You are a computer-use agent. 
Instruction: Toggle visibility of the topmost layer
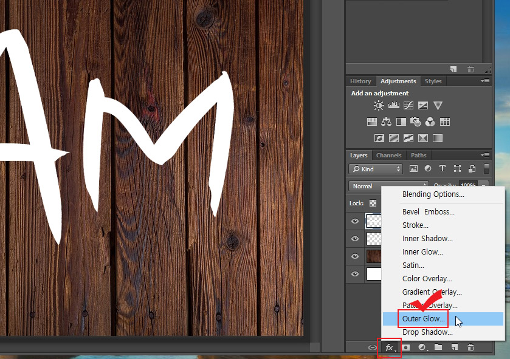pos(356,221)
